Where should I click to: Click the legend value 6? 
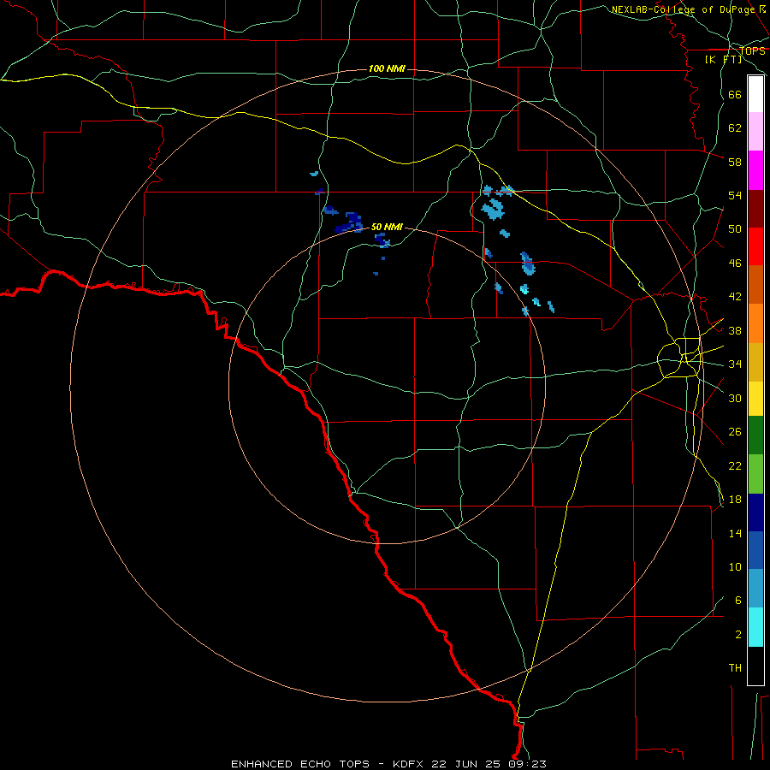[737, 601]
